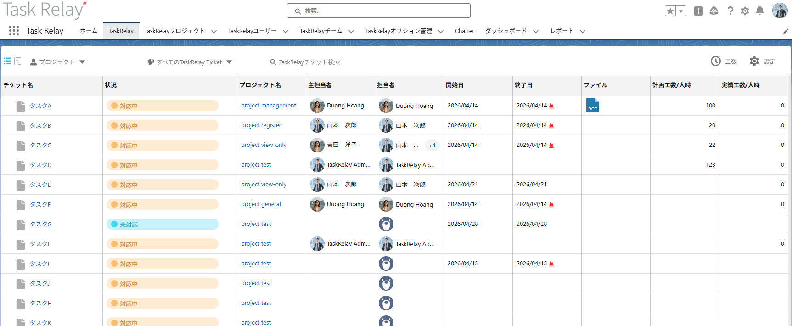The width and height of the screenshot is (792, 326).
Task: Open the project management link
Action: click(269, 106)
